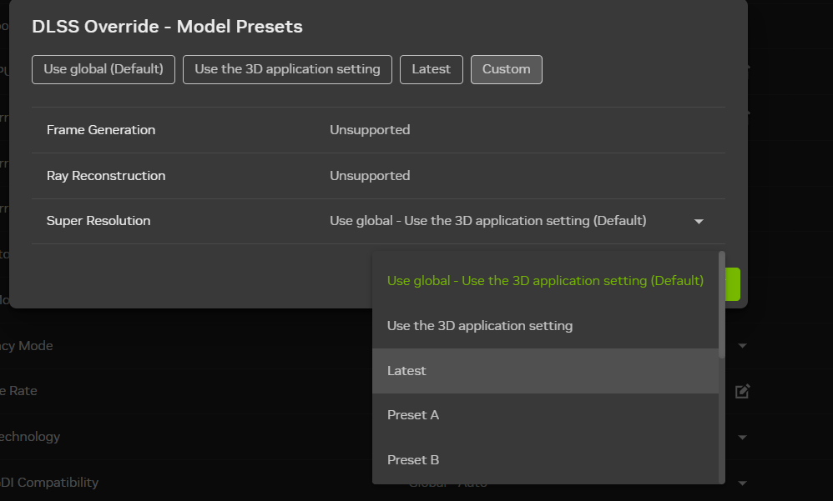This screenshot has width=833, height=501.
Task: Click the Super Resolution selected value field
Action: [488, 222]
